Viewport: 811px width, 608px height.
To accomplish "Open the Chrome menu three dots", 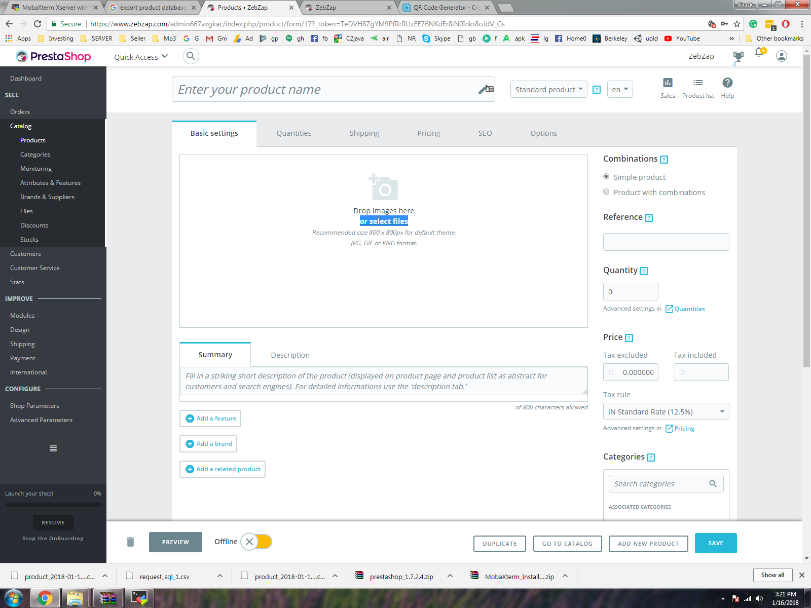I will [x=802, y=24].
